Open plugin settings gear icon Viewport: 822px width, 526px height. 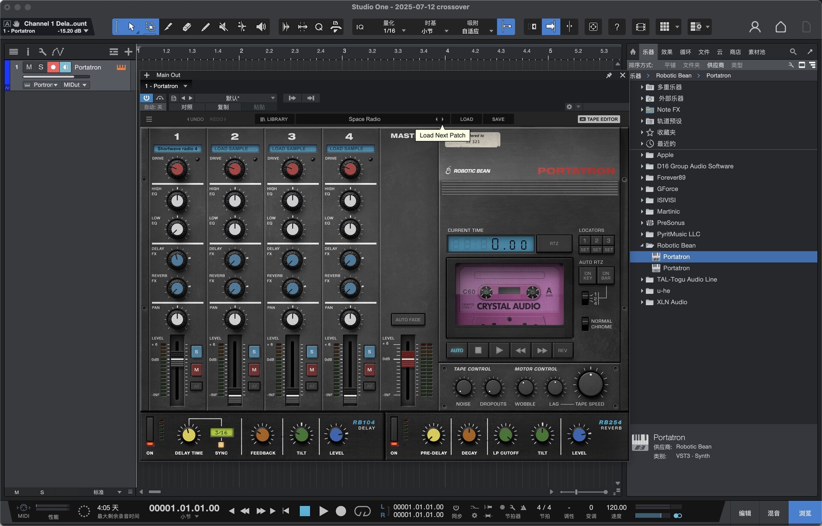569,107
